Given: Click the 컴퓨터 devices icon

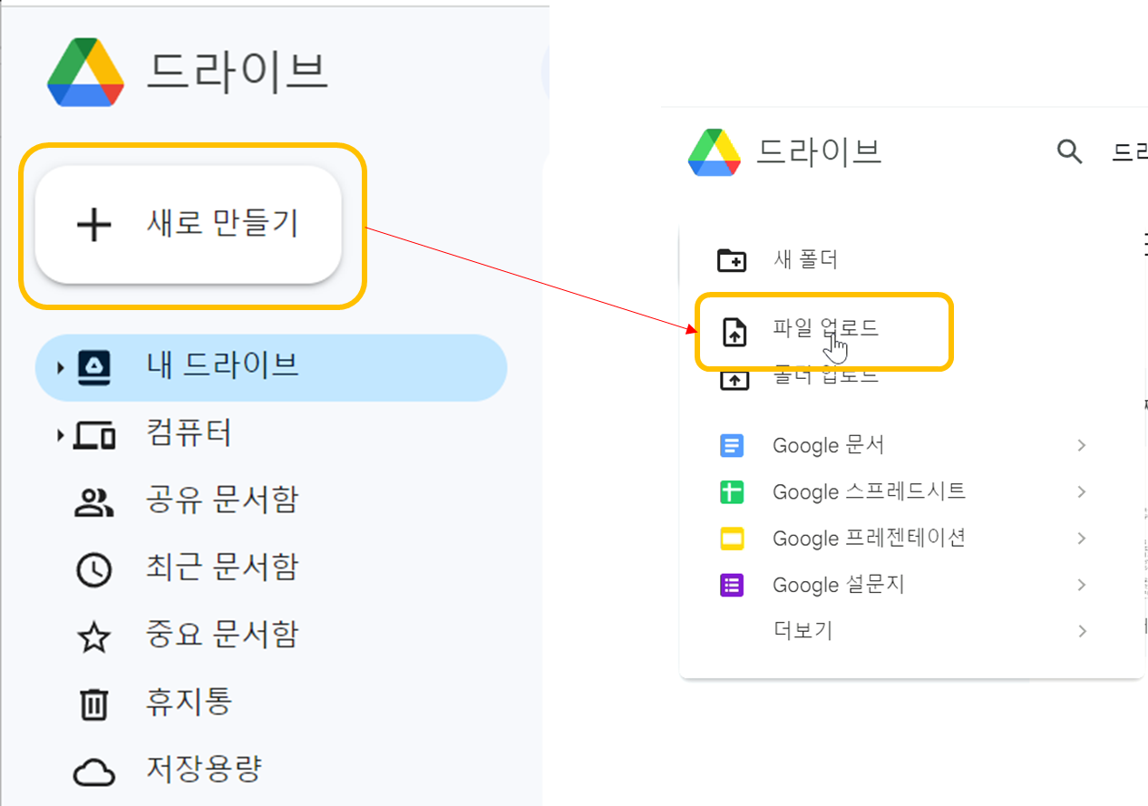Looking at the screenshot, I should coord(93,436).
